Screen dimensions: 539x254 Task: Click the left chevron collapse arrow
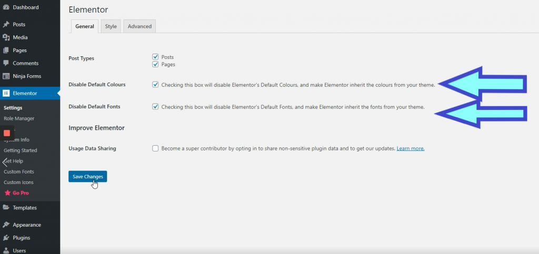tap(5, 162)
